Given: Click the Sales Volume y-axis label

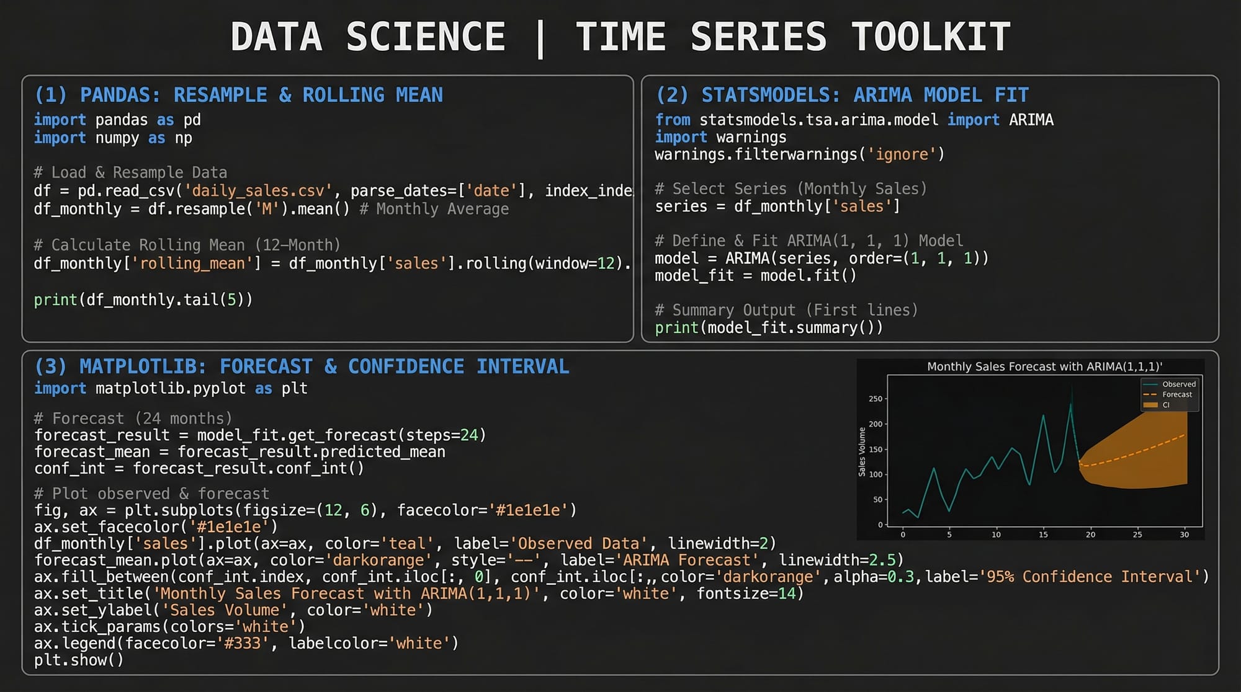Looking at the screenshot, I should [x=862, y=452].
